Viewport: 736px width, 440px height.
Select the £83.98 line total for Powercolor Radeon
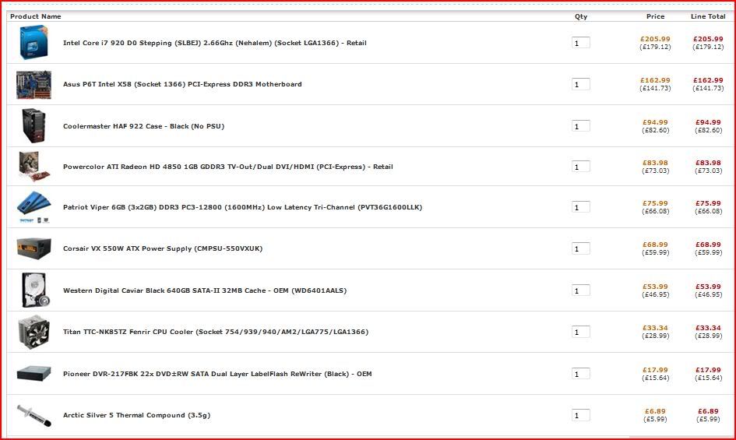(x=708, y=163)
